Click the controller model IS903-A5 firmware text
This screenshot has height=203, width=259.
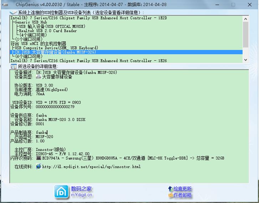62,154
